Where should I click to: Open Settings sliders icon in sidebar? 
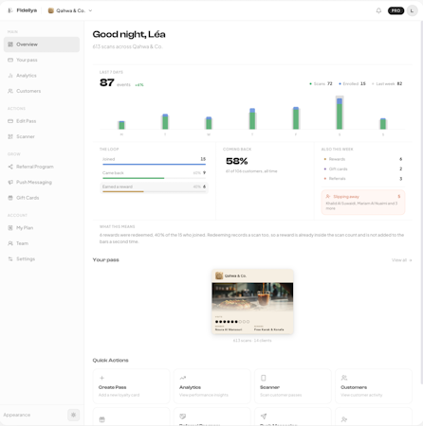[10, 258]
